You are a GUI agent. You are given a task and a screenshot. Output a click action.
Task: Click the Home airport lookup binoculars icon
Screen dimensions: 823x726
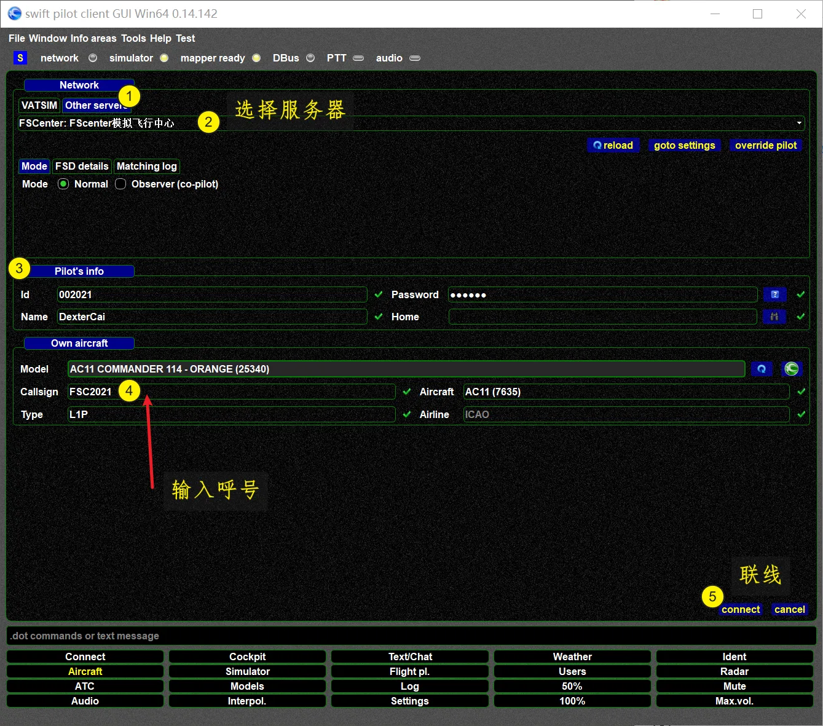(x=774, y=317)
